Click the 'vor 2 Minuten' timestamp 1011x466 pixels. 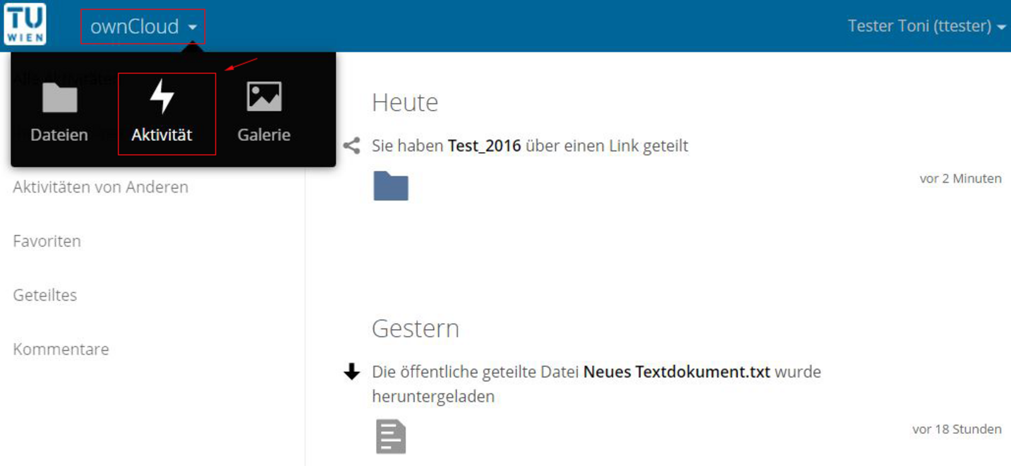tap(960, 179)
